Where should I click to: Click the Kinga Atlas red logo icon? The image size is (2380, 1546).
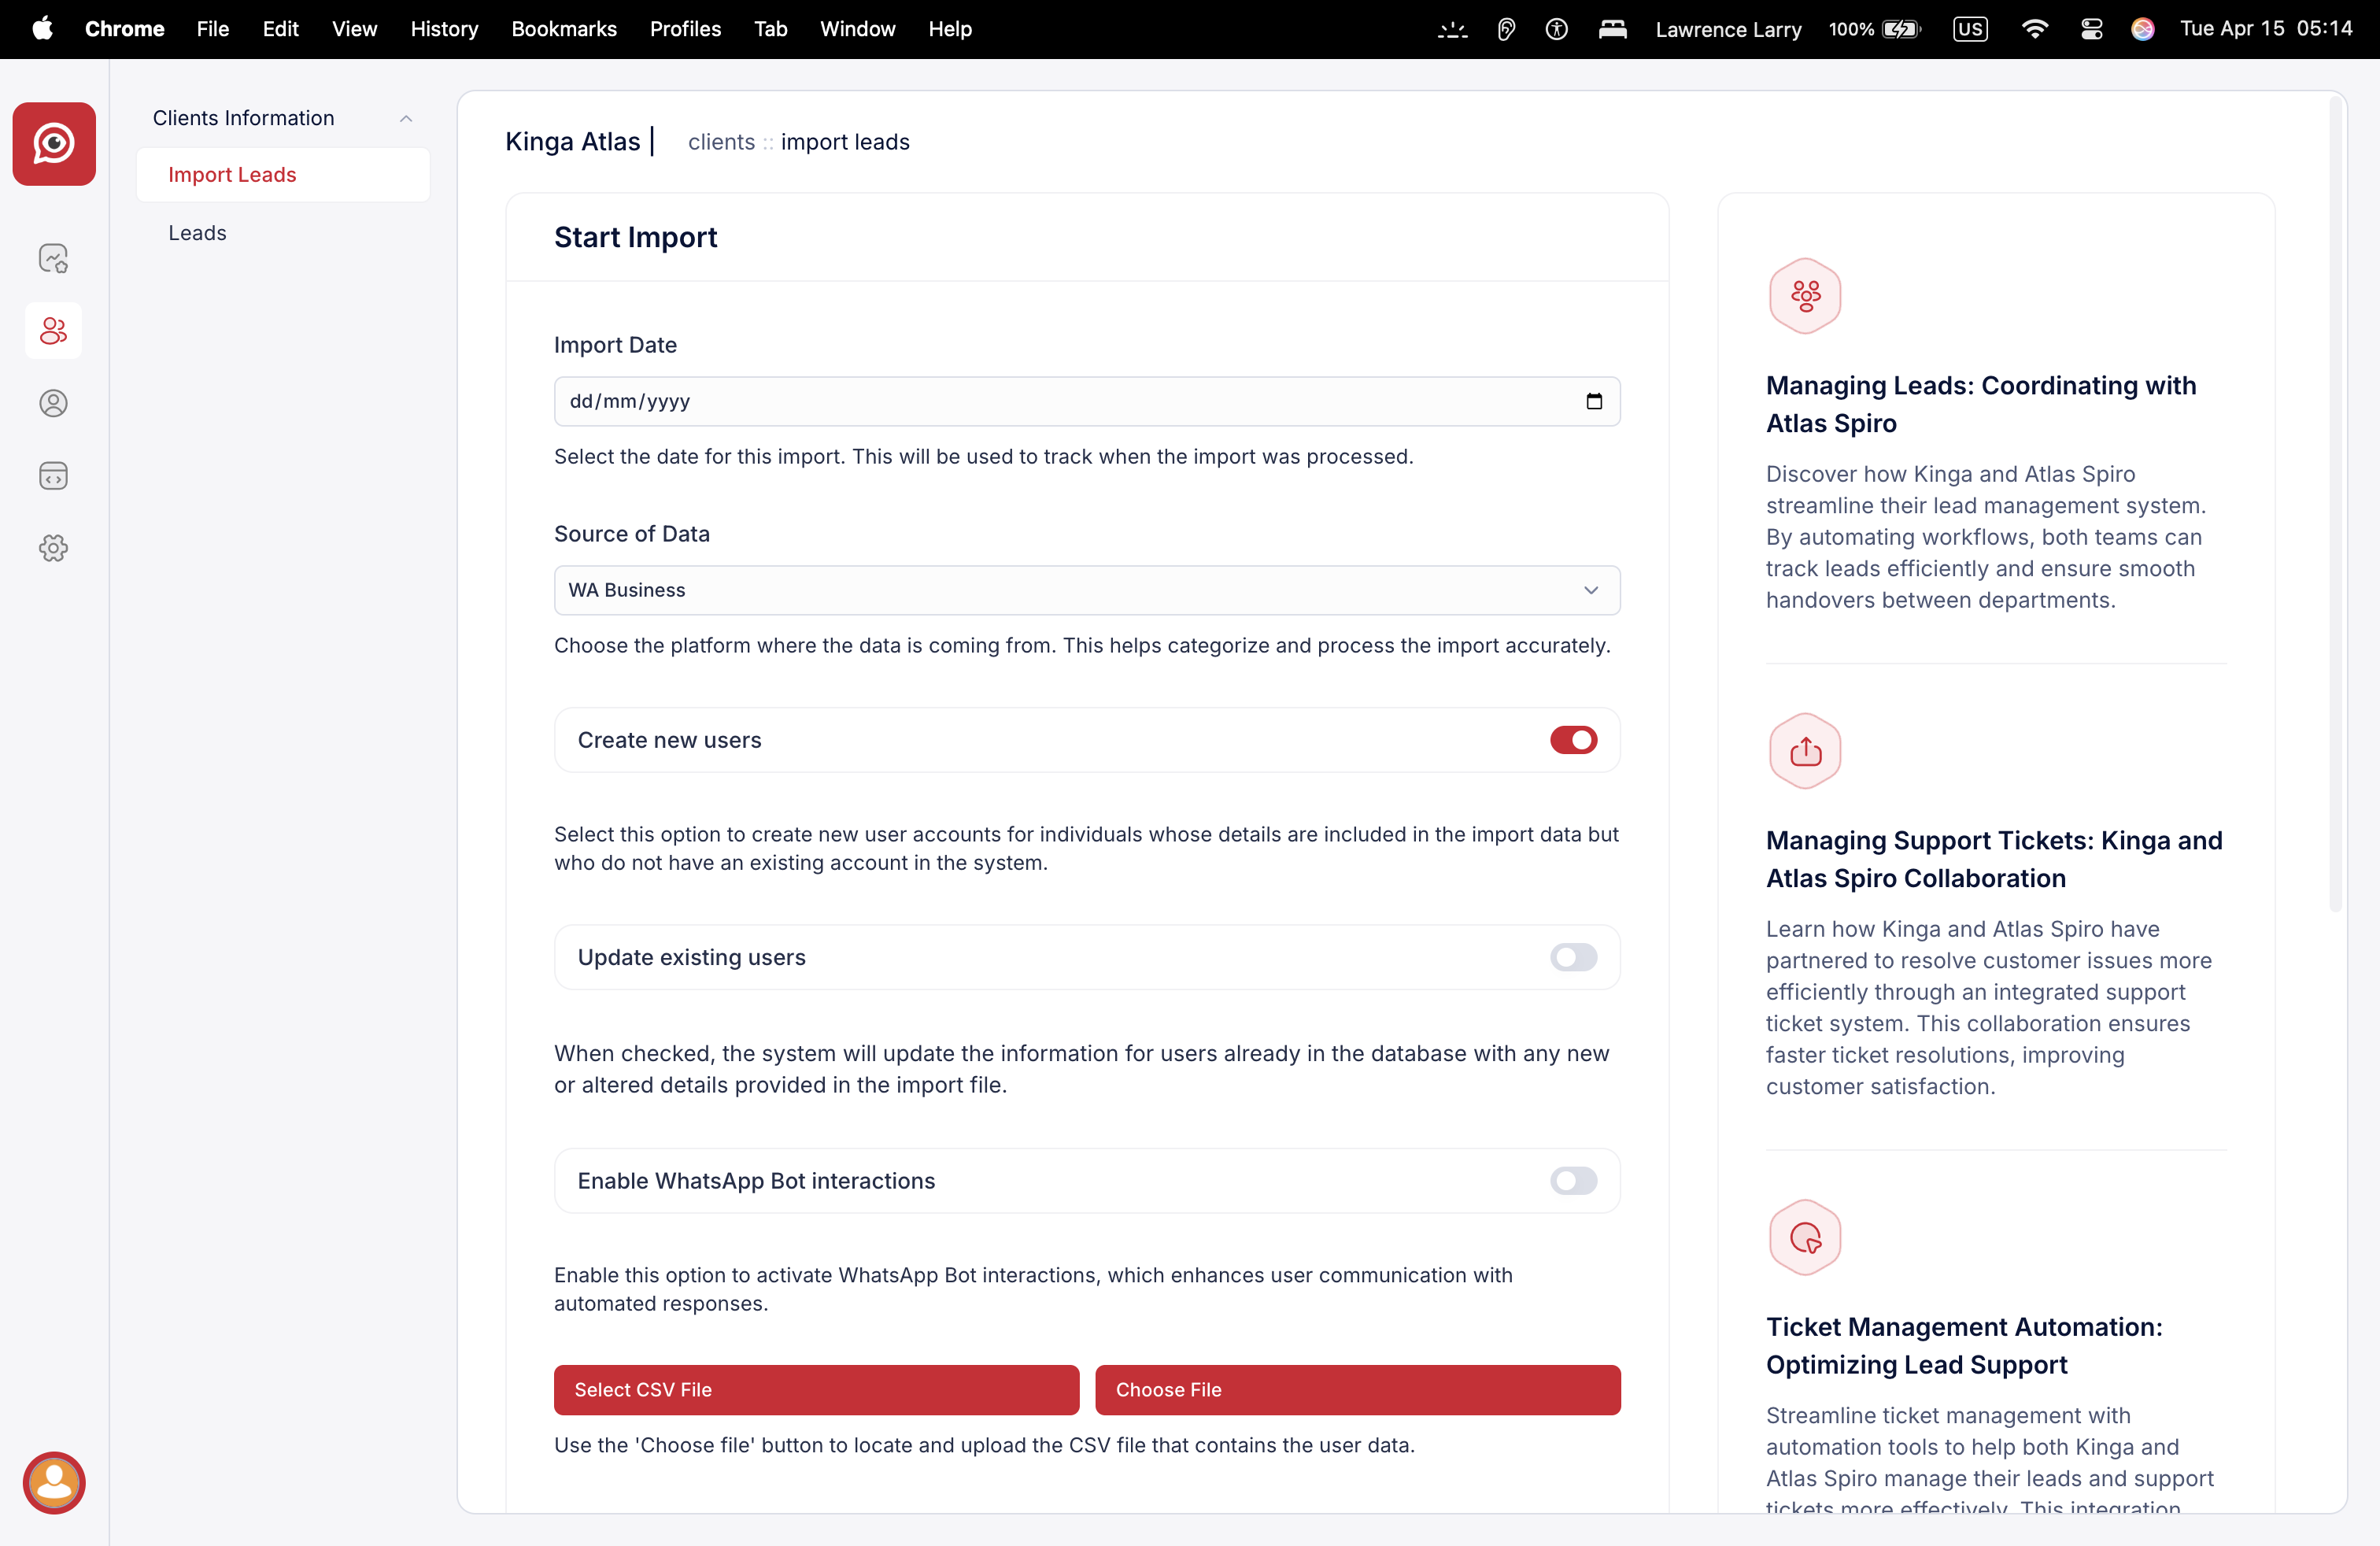54,144
